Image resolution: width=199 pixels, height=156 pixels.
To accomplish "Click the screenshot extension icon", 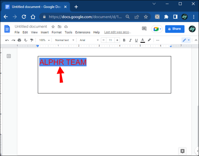I will 157,17.
